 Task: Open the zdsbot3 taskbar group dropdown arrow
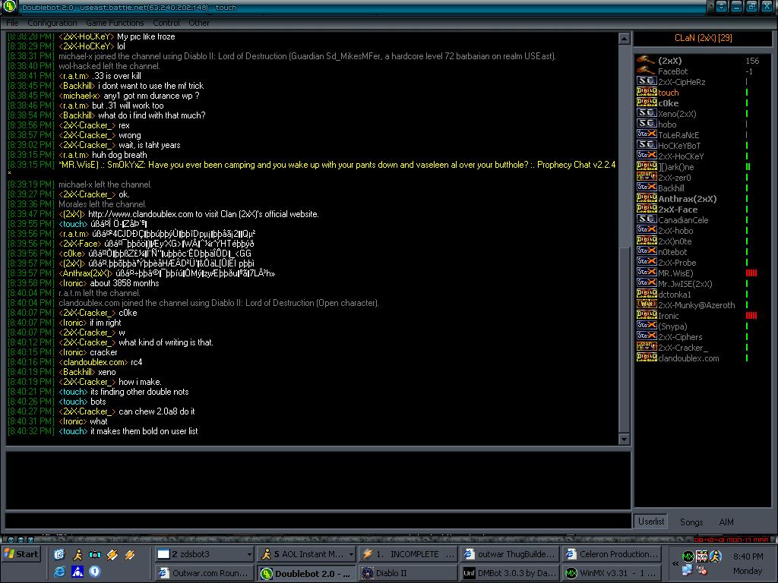coord(249,554)
